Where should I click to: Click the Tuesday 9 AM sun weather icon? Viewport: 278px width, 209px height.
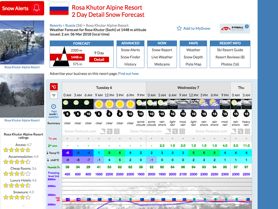99,104
